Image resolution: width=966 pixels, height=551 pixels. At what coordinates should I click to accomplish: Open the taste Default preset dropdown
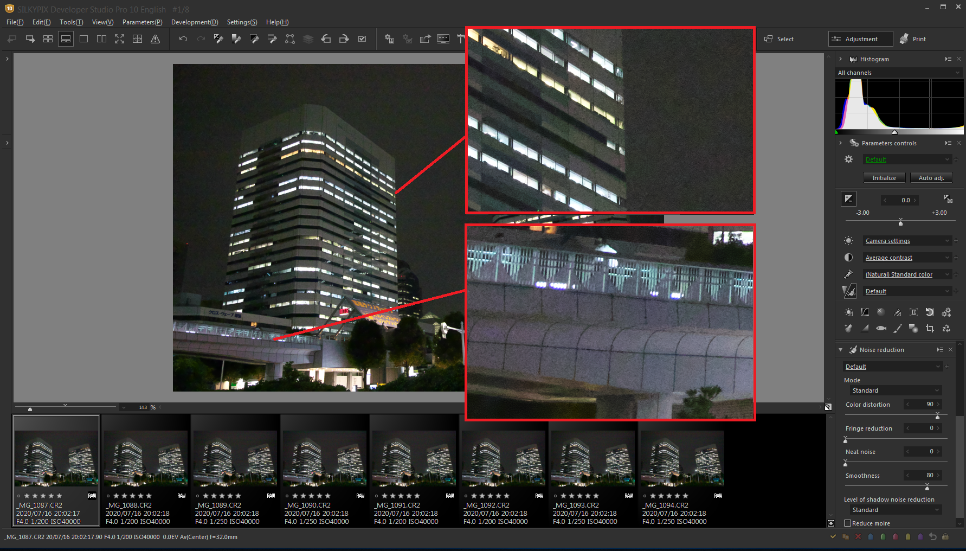click(x=907, y=159)
